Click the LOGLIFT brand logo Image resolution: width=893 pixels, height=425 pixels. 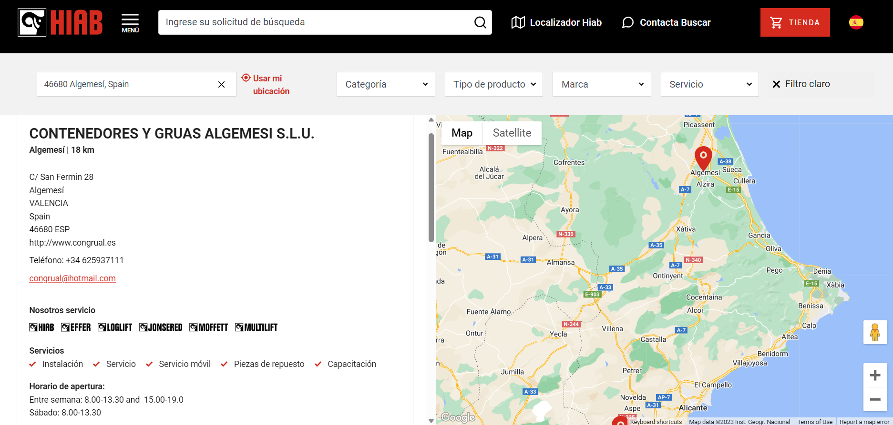(x=115, y=327)
